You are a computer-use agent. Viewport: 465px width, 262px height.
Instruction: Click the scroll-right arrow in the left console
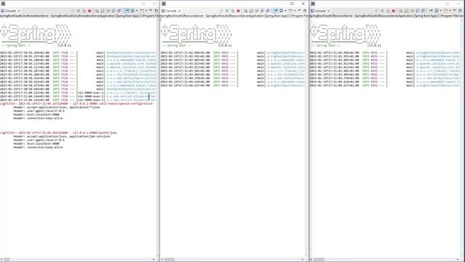[x=153, y=259]
